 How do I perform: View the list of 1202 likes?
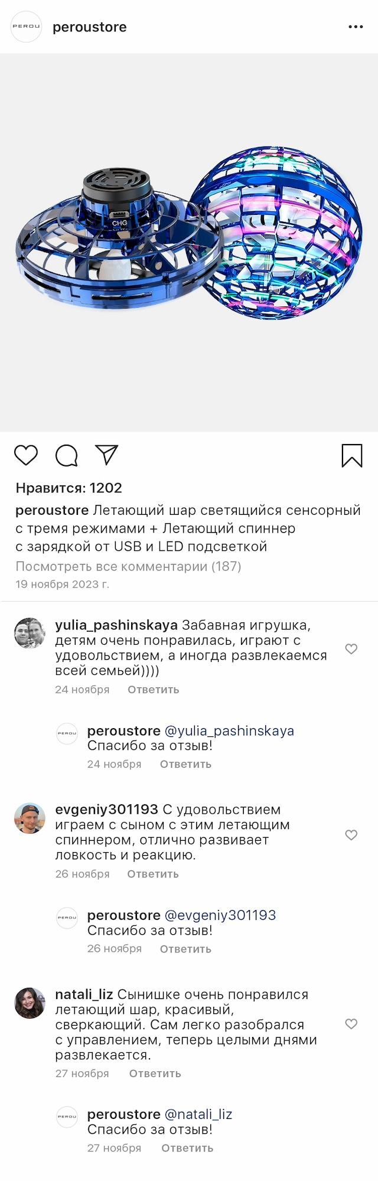pyautogui.click(x=69, y=488)
